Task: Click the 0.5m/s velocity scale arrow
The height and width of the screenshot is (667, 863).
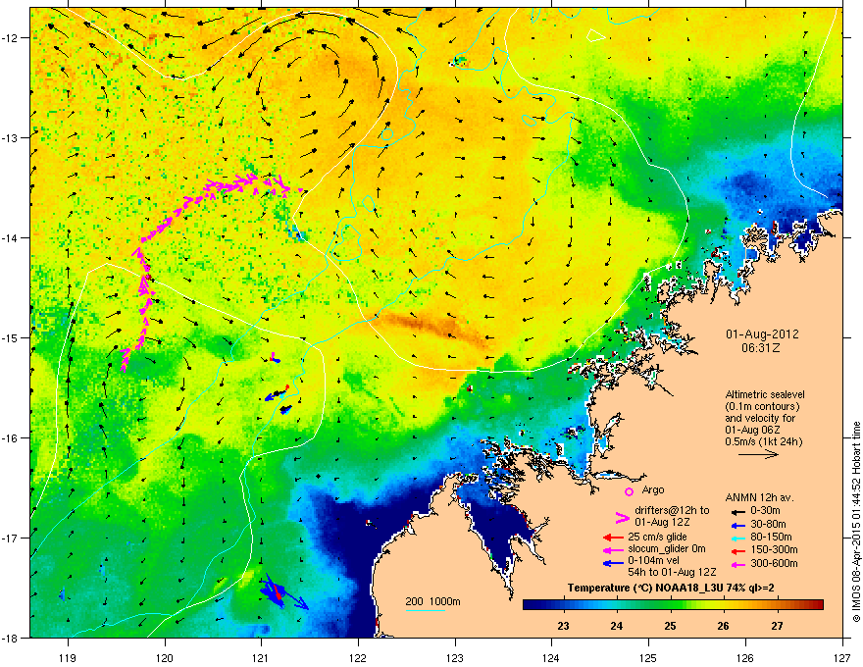Action: pyautogui.click(x=758, y=454)
